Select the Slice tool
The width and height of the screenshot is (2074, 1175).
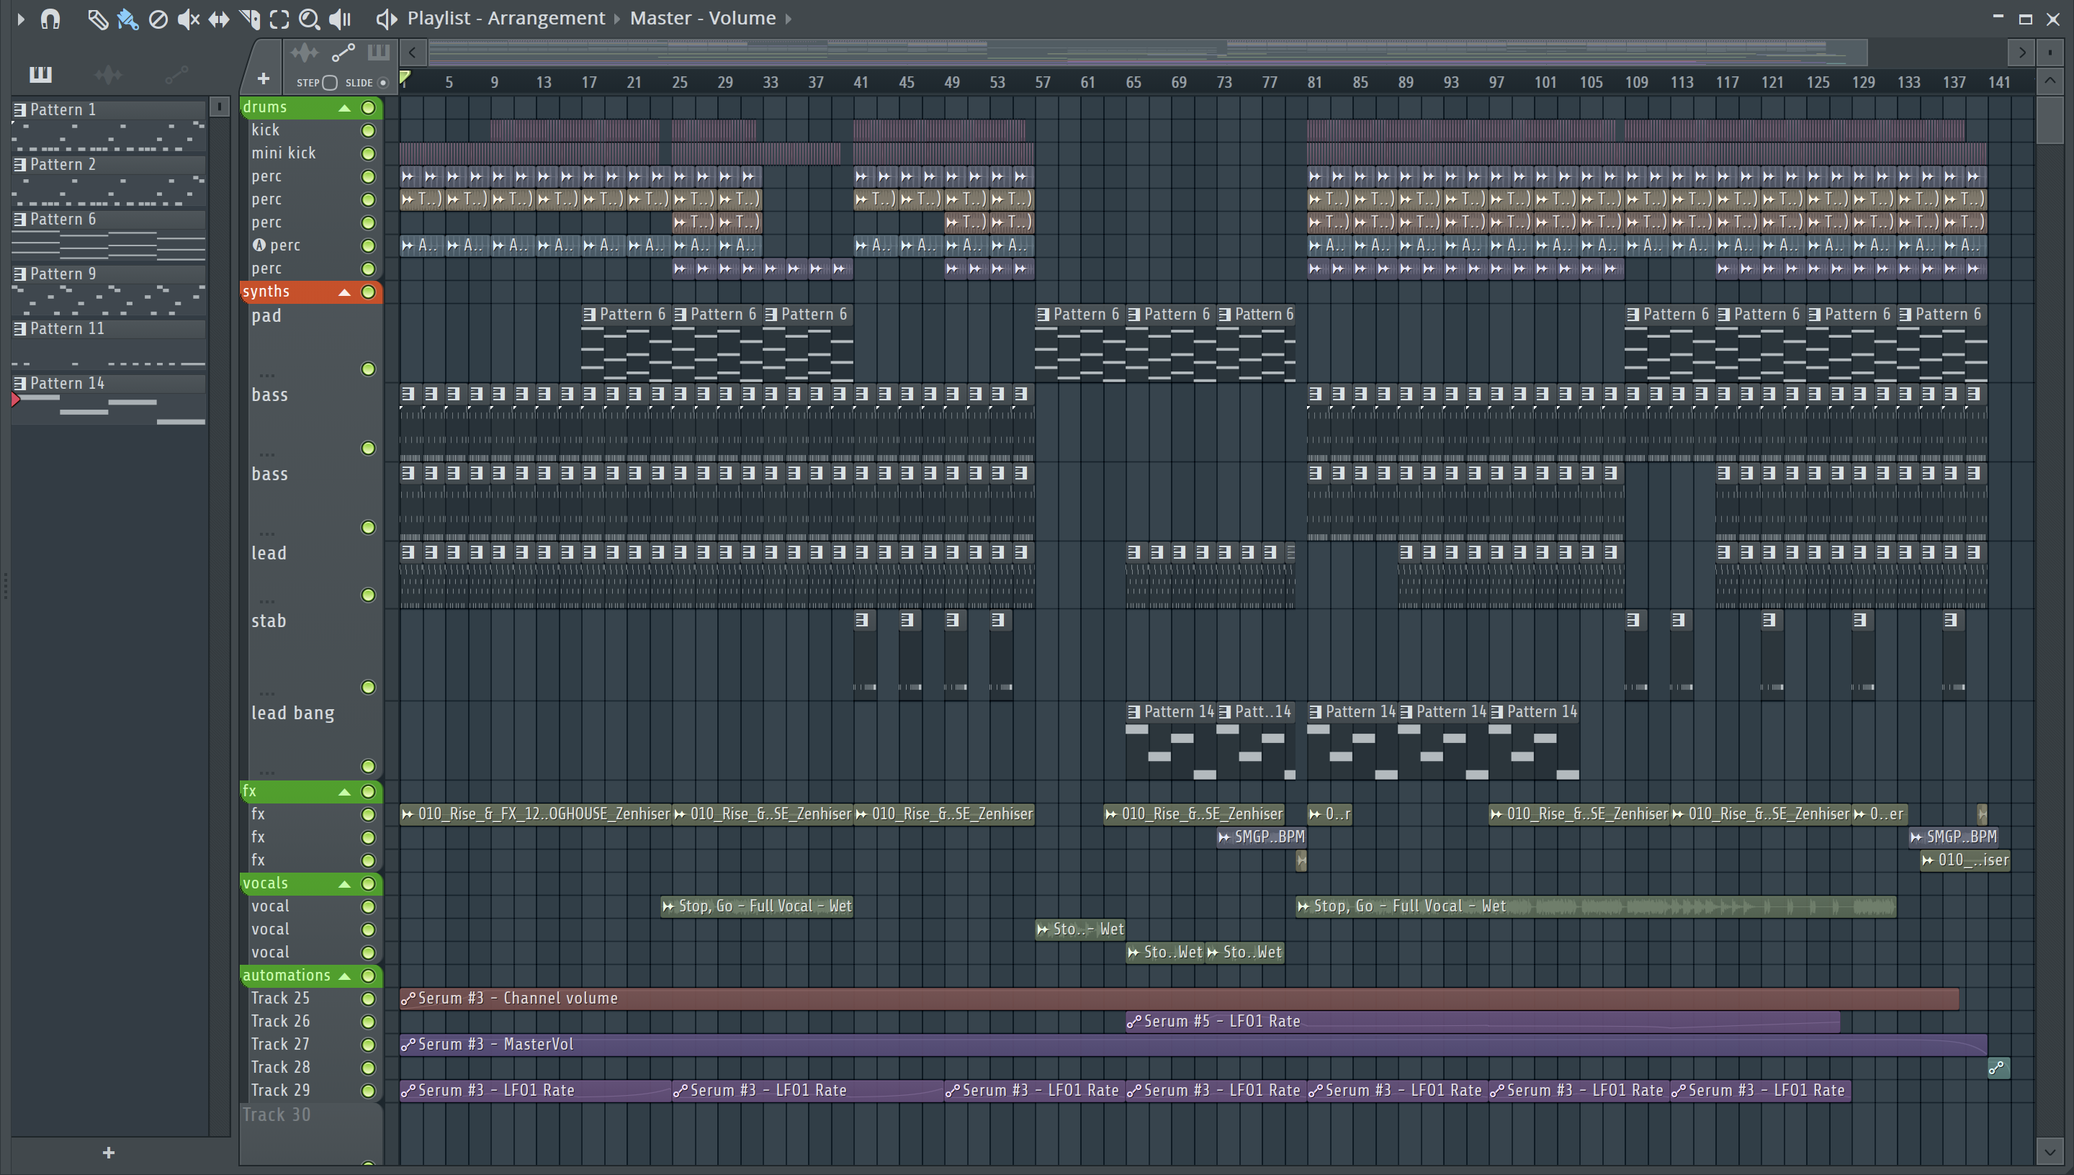[x=249, y=19]
